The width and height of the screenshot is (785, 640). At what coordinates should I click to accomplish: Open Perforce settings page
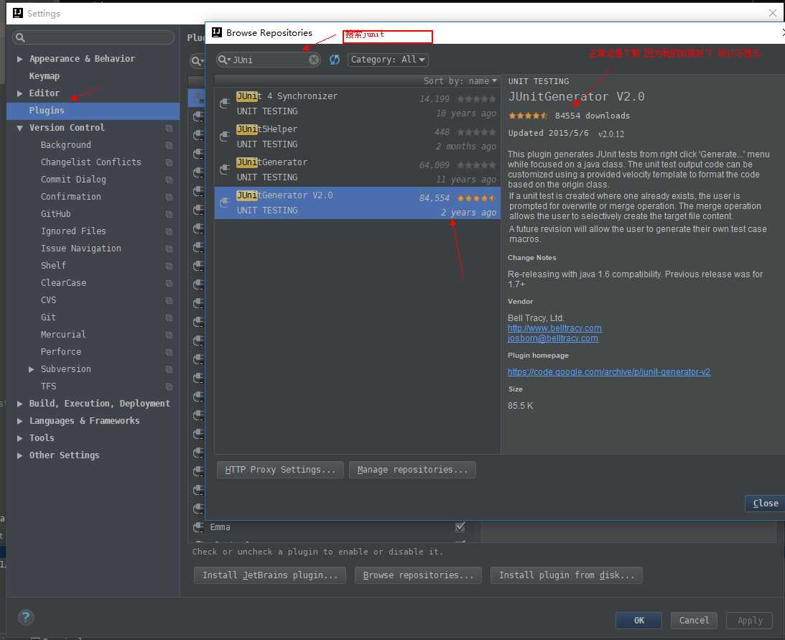pos(60,352)
